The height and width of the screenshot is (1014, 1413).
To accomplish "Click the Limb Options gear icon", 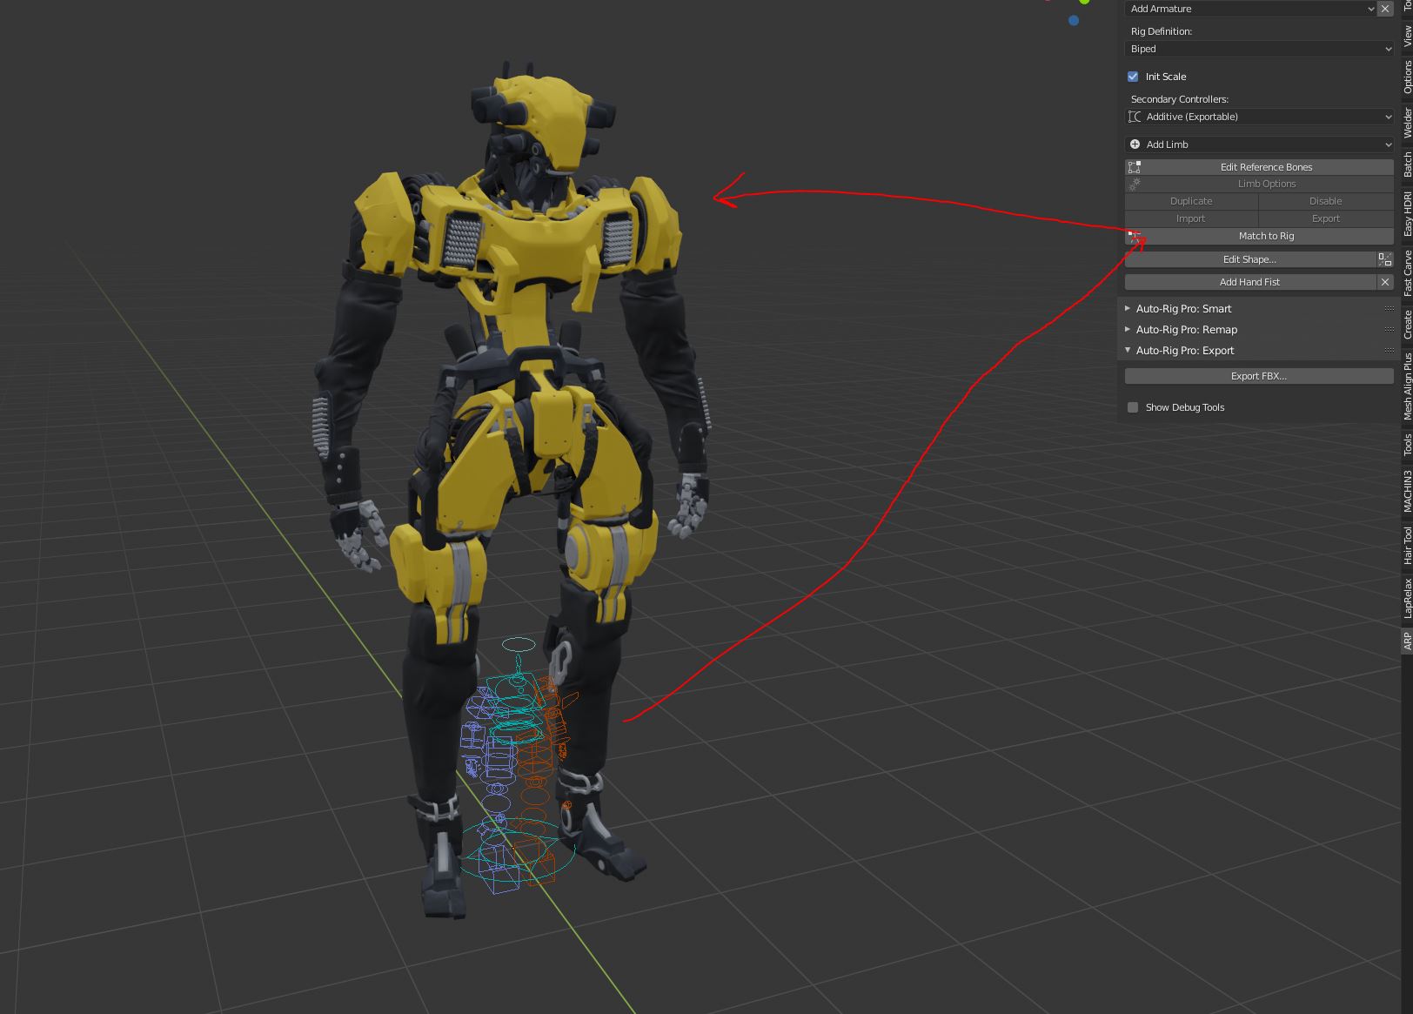I will tap(1134, 184).
